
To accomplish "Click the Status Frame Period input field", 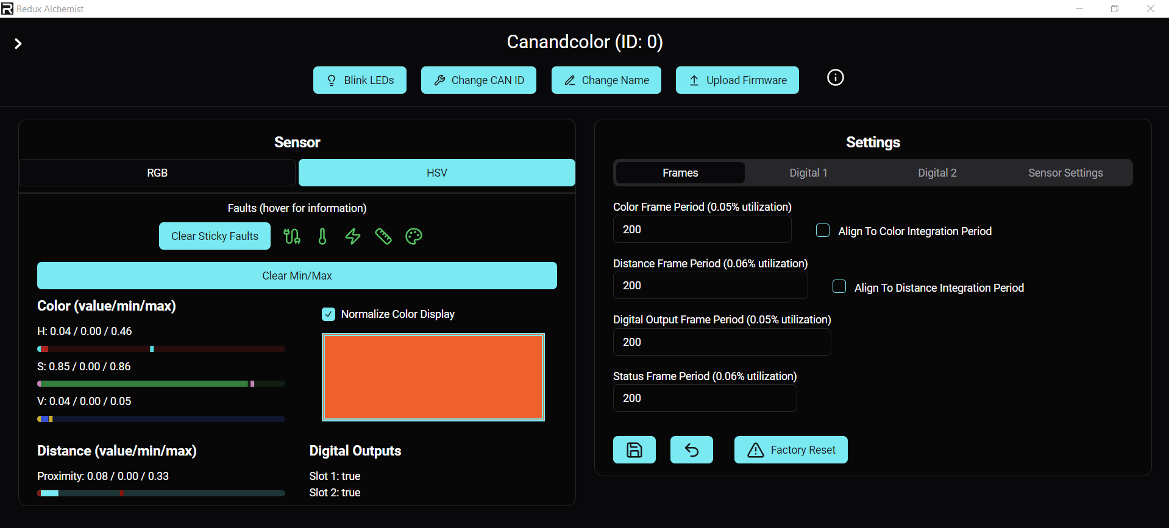I will coord(705,398).
